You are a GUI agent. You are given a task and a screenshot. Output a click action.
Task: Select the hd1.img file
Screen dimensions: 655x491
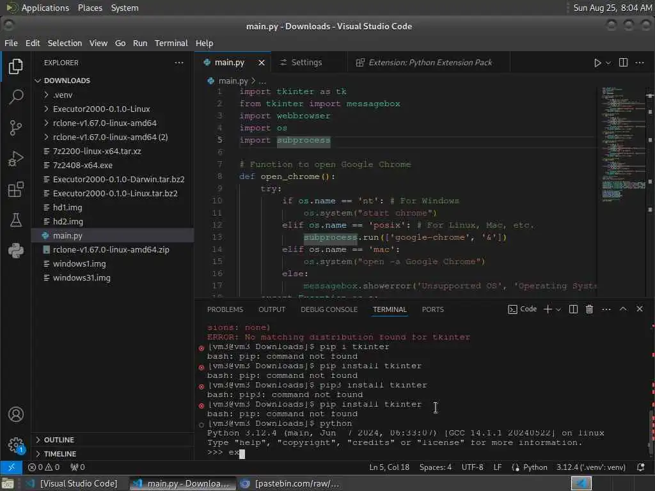click(x=113, y=208)
